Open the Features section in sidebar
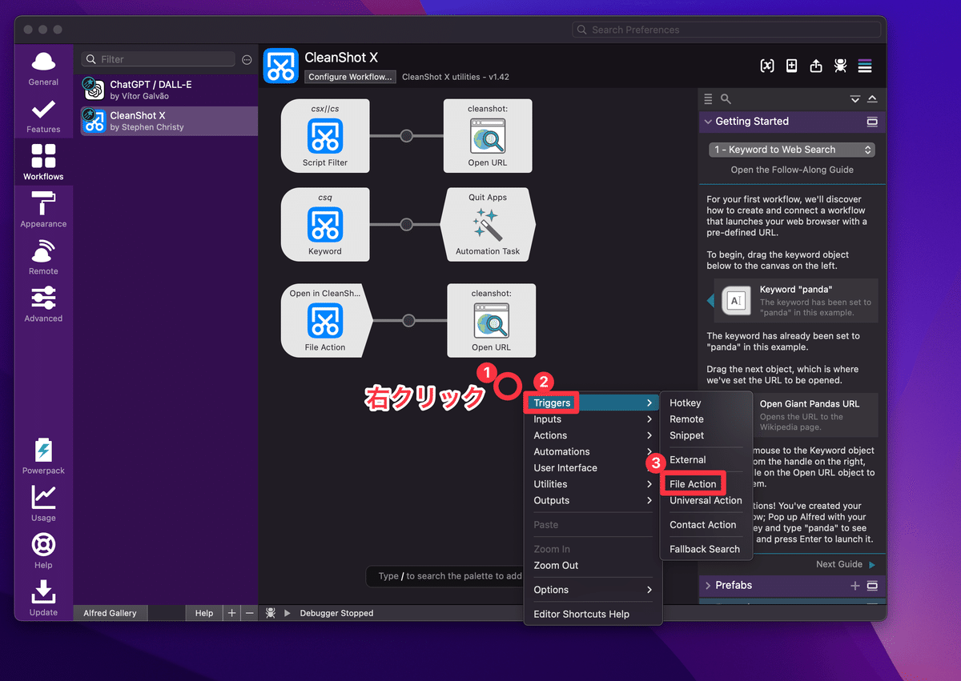The height and width of the screenshot is (681, 961). pyautogui.click(x=43, y=116)
